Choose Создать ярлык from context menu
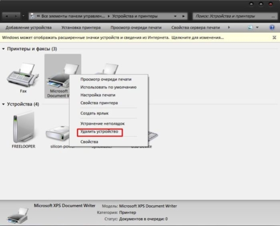280x226 pixels. pyautogui.click(x=109, y=113)
